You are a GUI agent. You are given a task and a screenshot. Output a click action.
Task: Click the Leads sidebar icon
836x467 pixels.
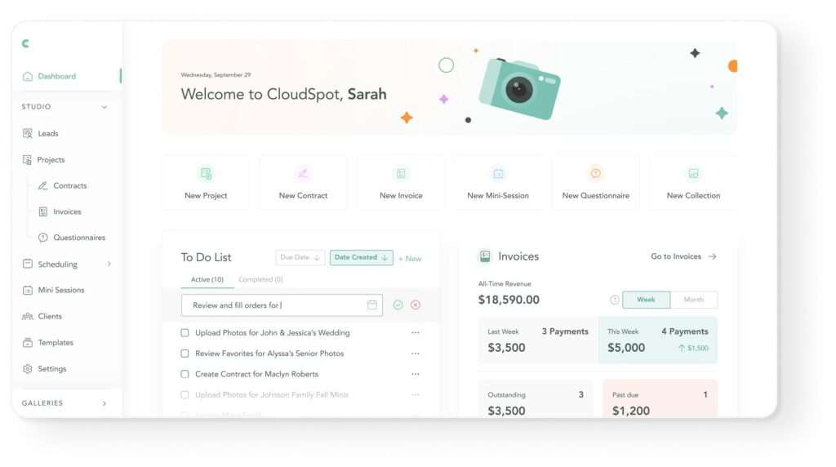28,133
